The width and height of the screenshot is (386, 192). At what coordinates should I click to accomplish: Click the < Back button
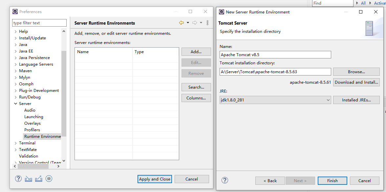tap(270, 181)
